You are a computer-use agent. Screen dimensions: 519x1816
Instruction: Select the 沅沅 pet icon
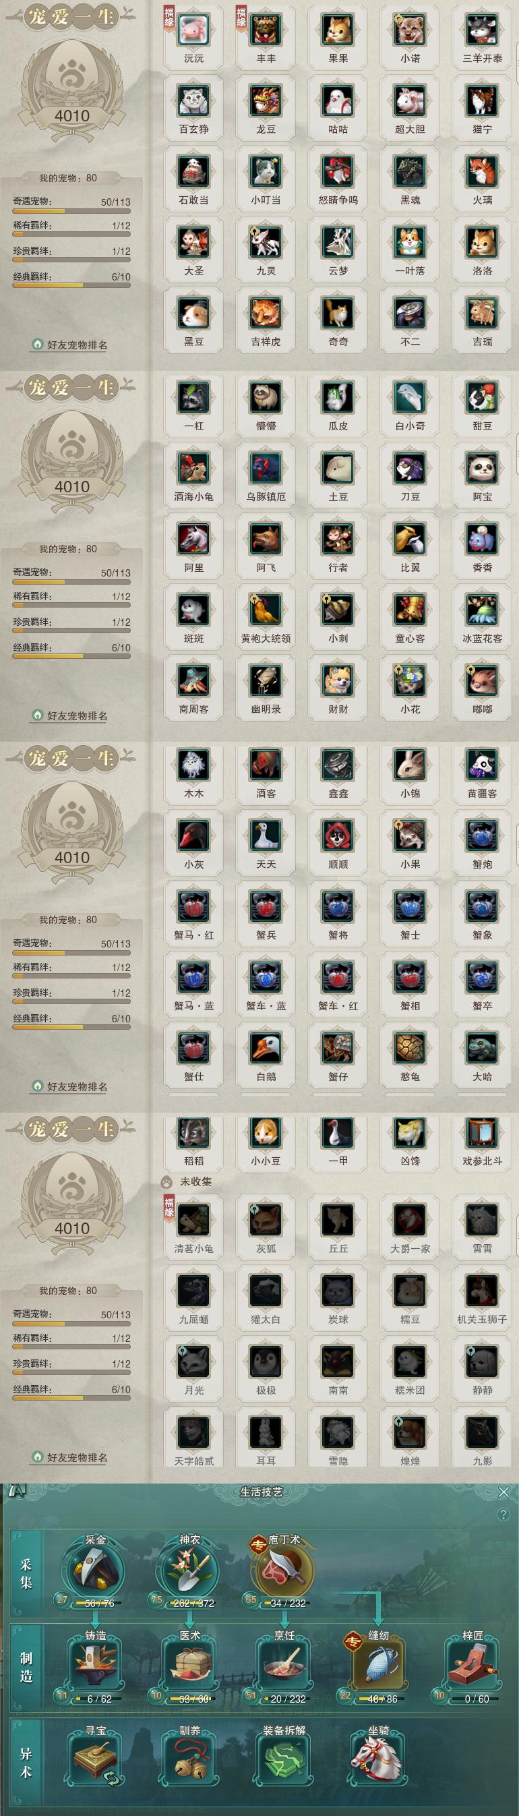point(193,30)
